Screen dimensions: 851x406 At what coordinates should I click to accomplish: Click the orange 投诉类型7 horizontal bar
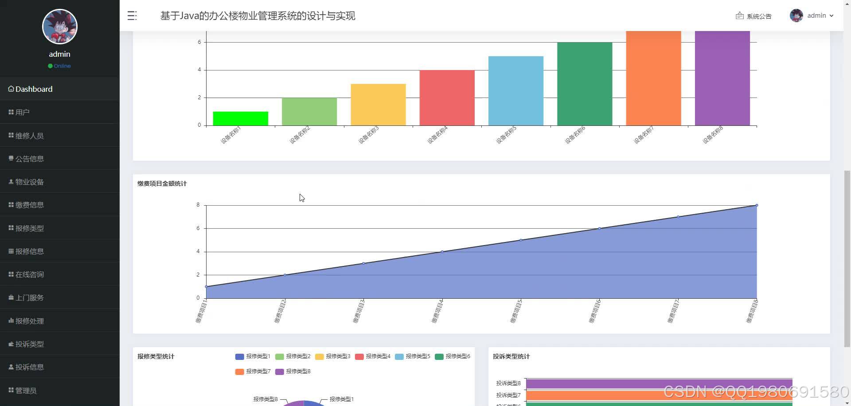coord(659,395)
